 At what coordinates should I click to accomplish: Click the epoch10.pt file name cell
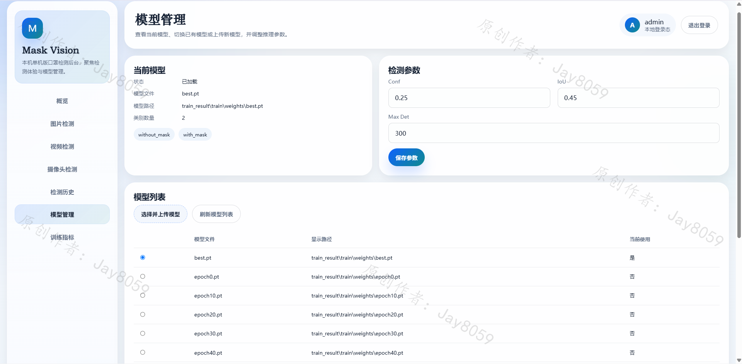(x=208, y=296)
